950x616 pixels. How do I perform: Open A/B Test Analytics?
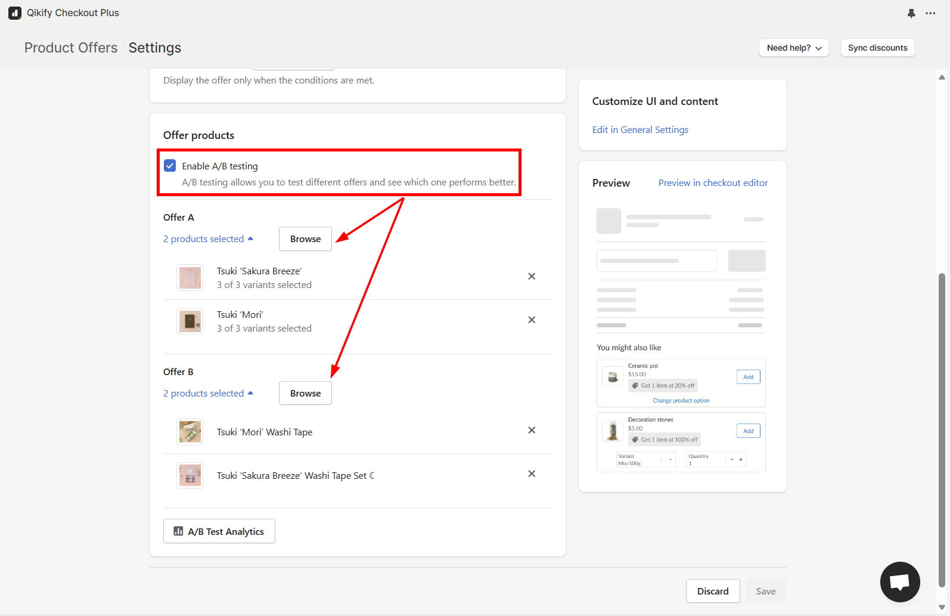click(219, 531)
